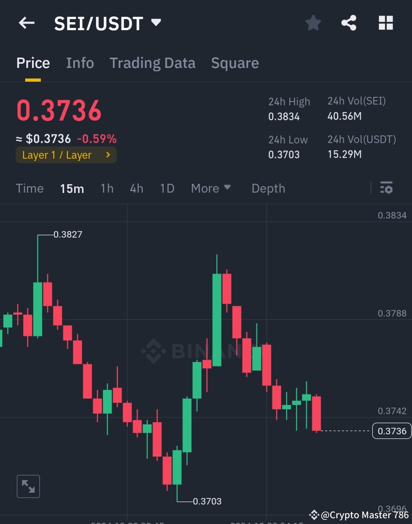
Task: Select the Price tab
Action: point(33,63)
